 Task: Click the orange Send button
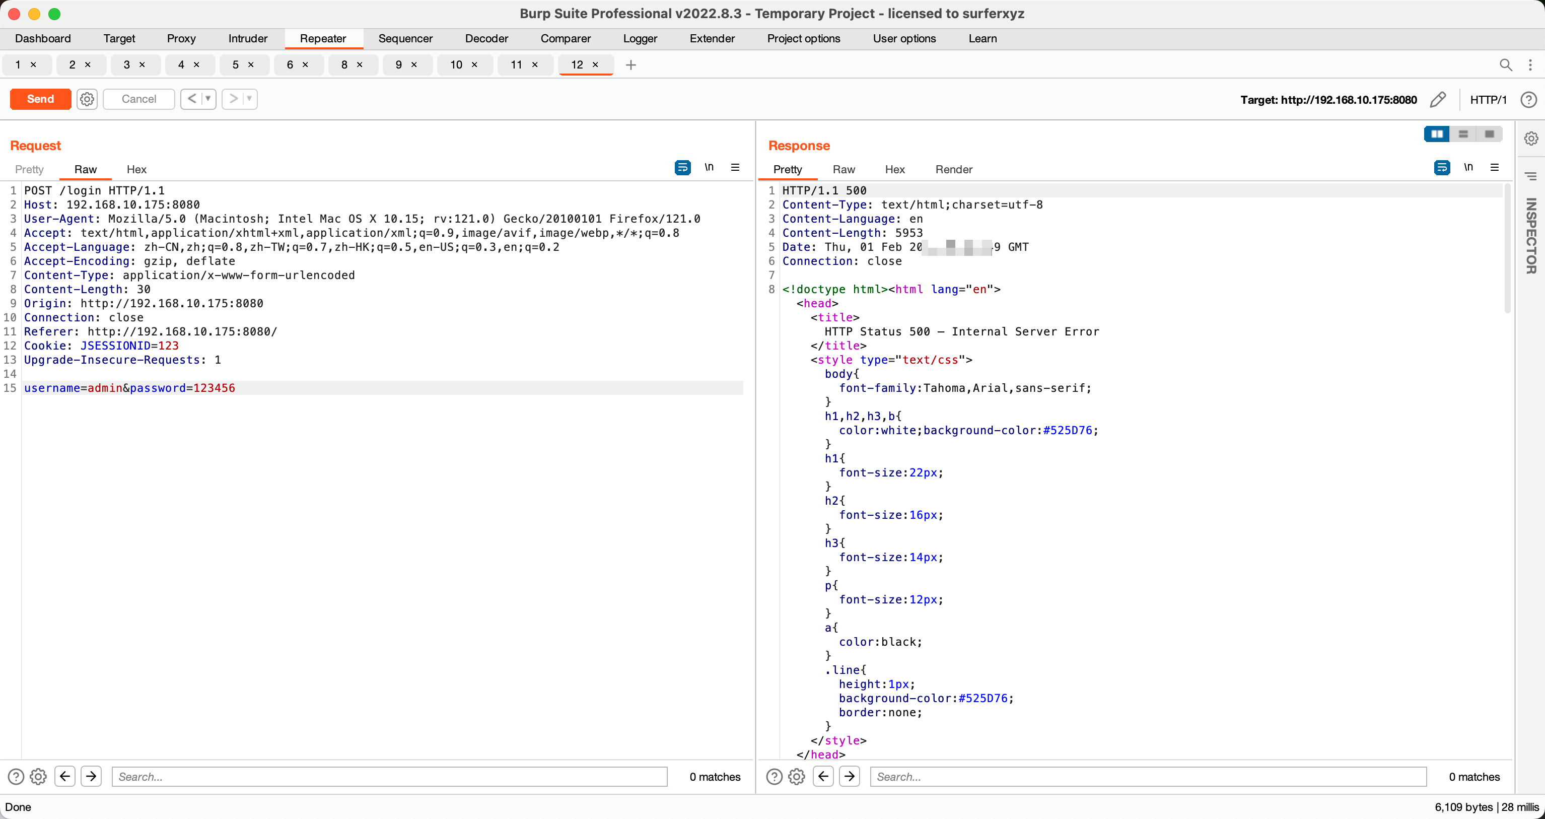pyautogui.click(x=40, y=99)
